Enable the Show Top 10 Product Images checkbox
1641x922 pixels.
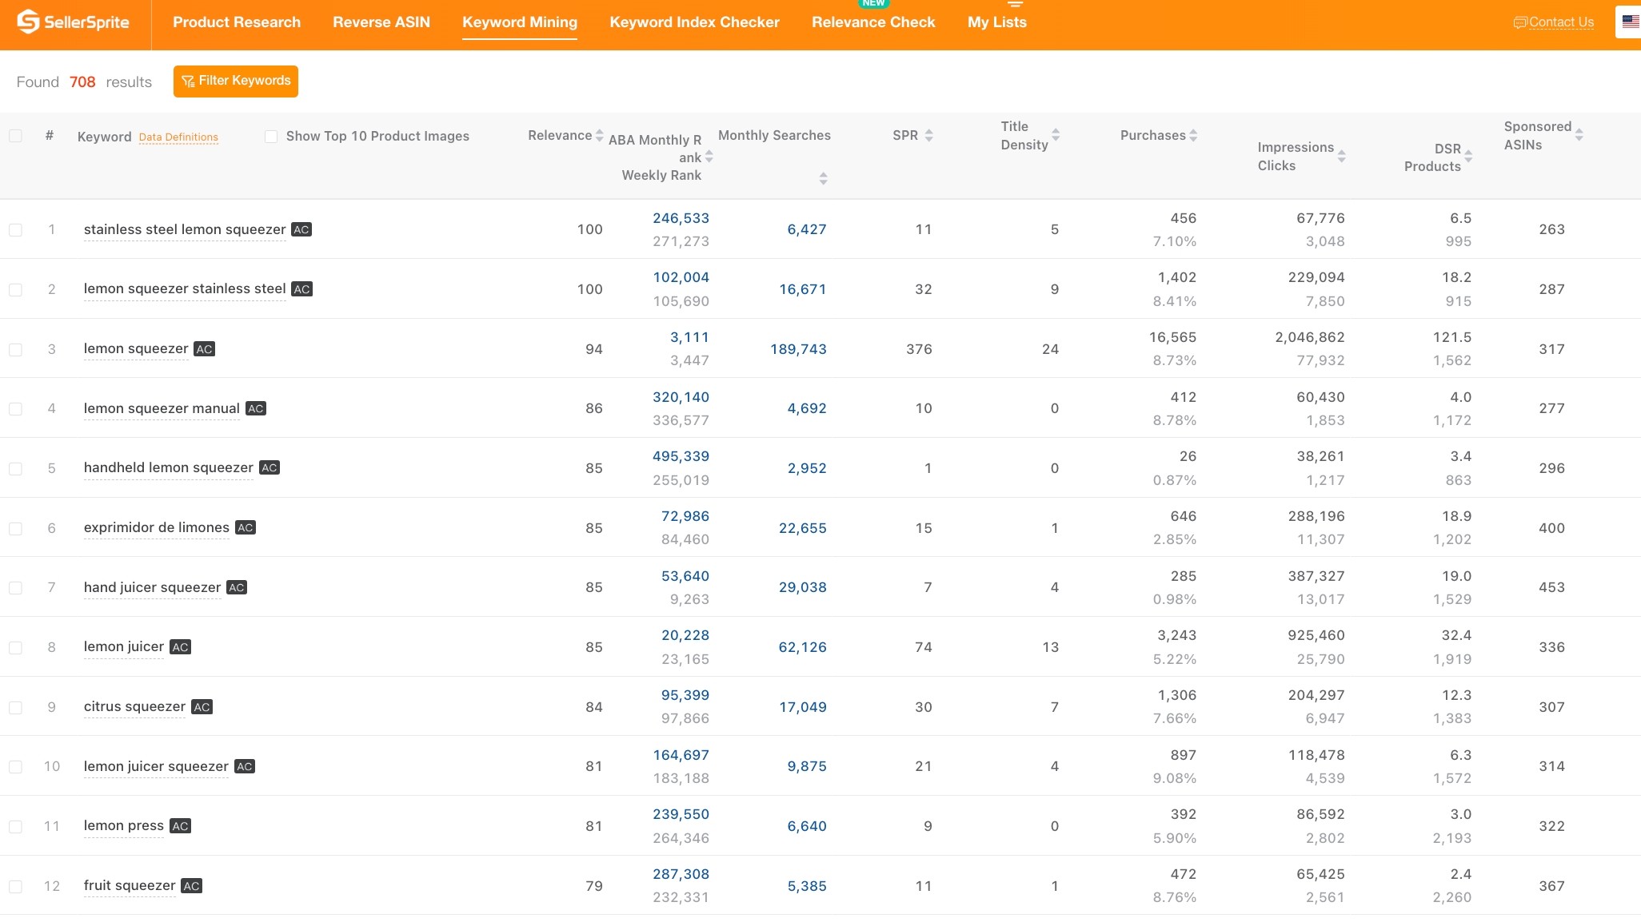click(271, 137)
